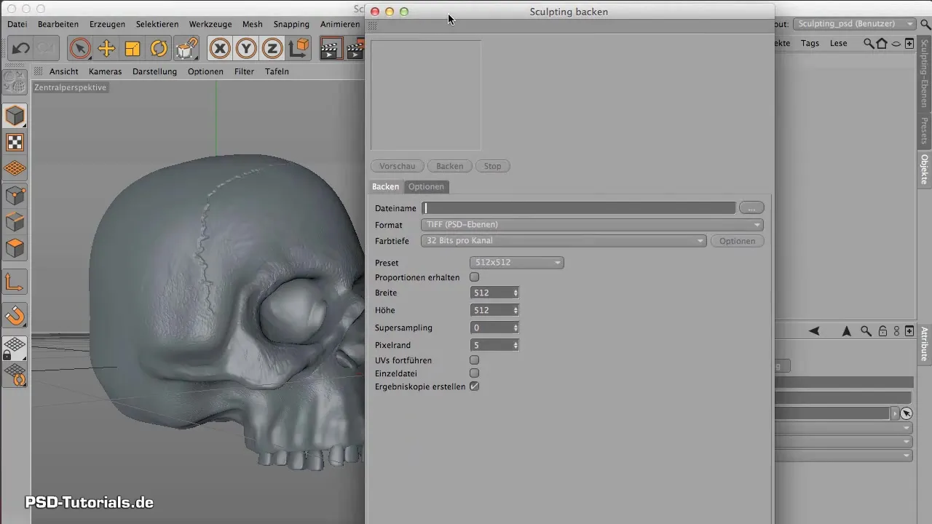
Task: Click the Vorschau button
Action: (398, 166)
